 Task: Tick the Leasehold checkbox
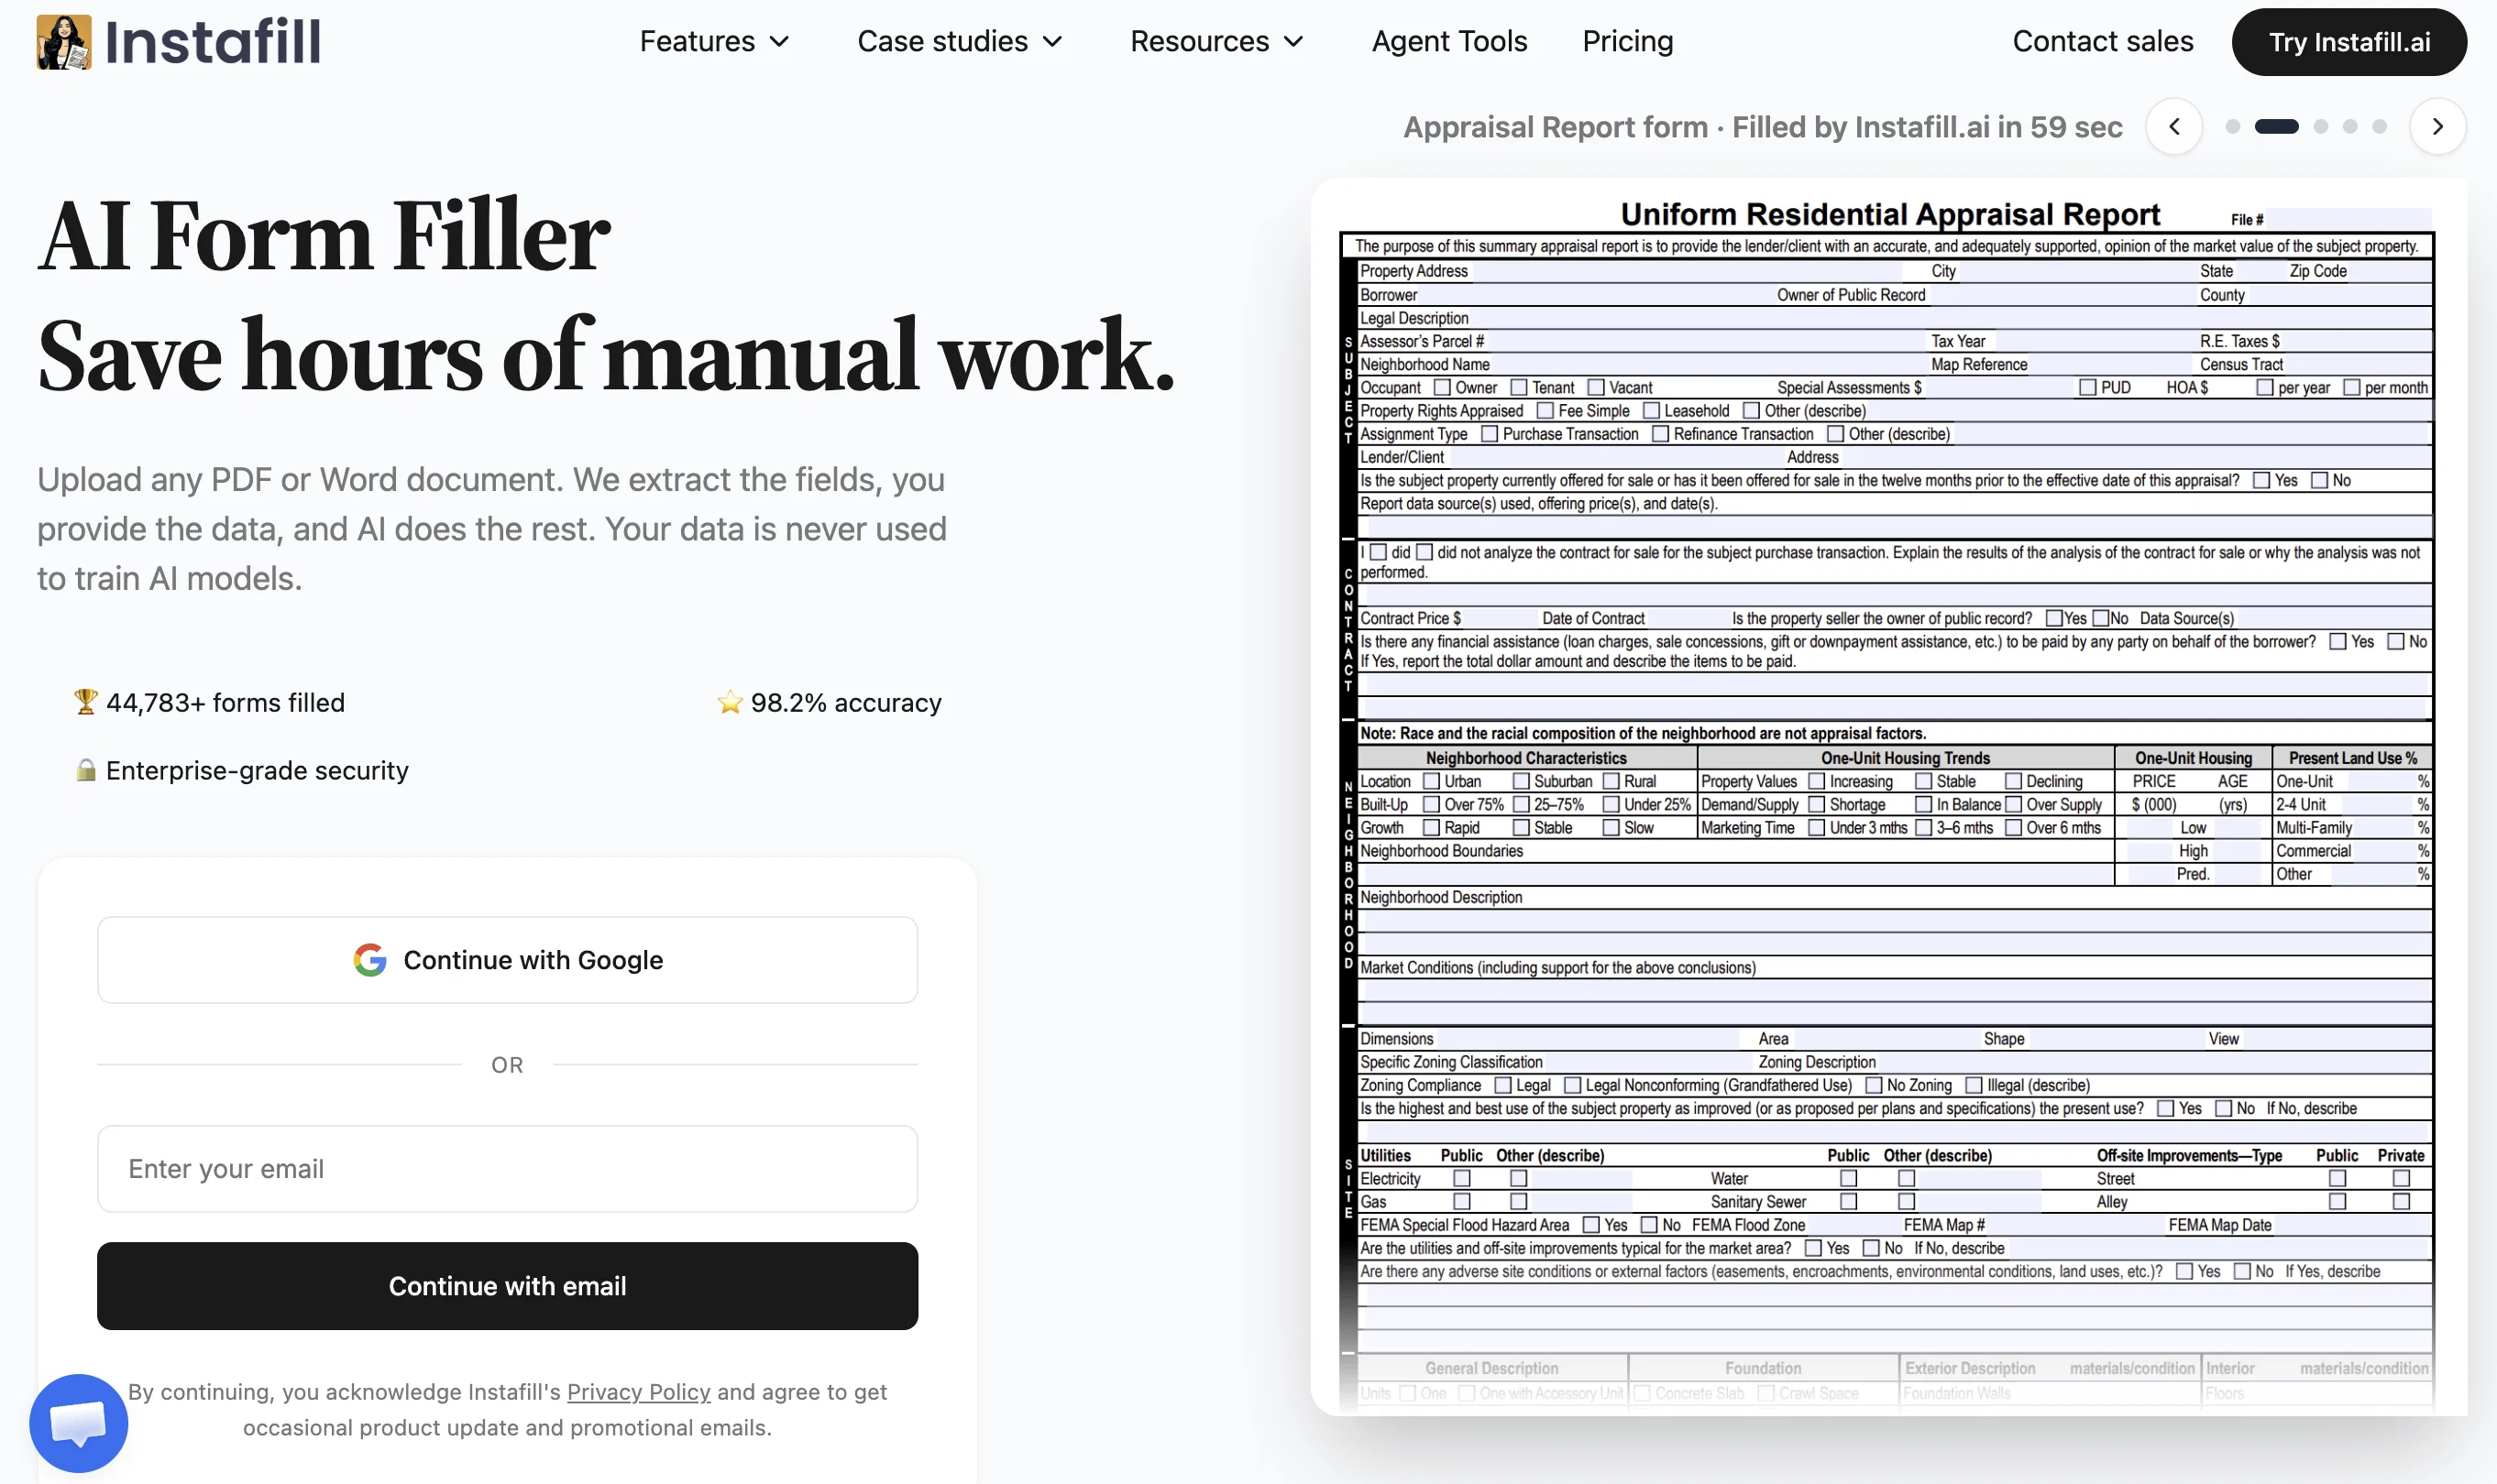(1651, 411)
